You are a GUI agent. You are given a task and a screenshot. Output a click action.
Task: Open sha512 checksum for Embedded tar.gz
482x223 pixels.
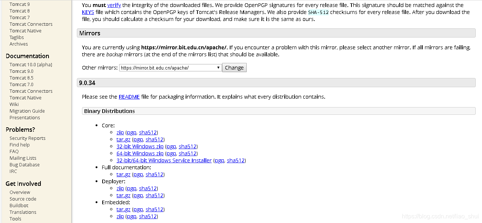click(154, 209)
